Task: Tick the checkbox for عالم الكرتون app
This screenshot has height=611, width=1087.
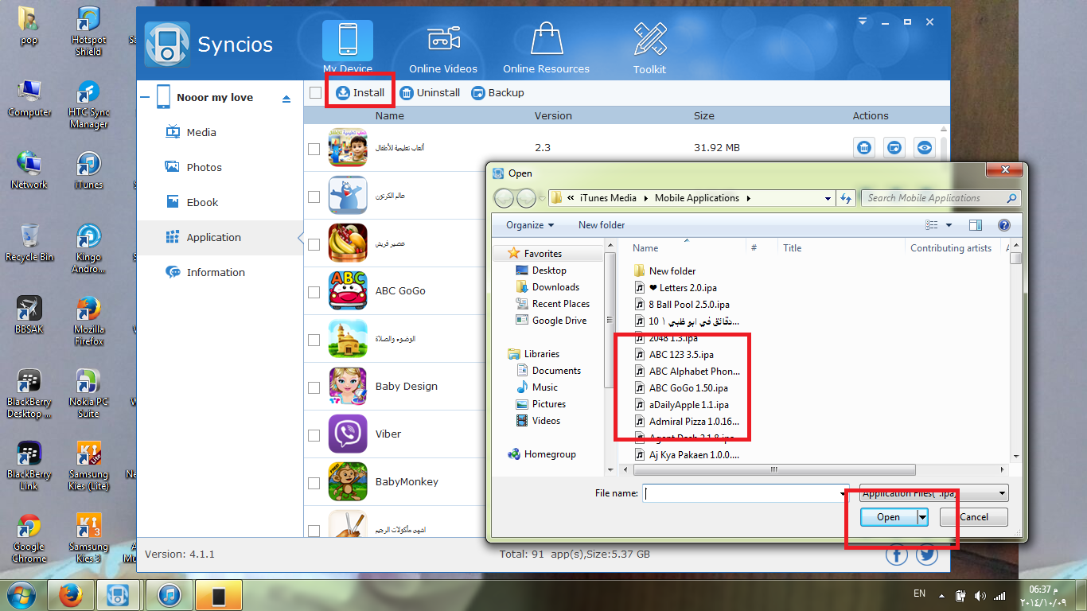Action: pyautogui.click(x=314, y=196)
